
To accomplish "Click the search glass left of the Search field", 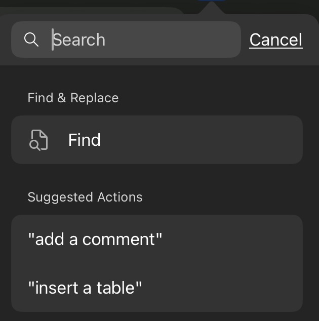I will pyautogui.click(x=31, y=39).
